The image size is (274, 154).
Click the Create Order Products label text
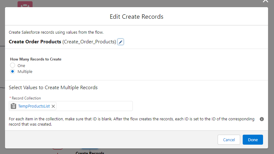tap(35, 41)
